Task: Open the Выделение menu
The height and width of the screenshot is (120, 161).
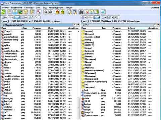Action: tap(16, 8)
